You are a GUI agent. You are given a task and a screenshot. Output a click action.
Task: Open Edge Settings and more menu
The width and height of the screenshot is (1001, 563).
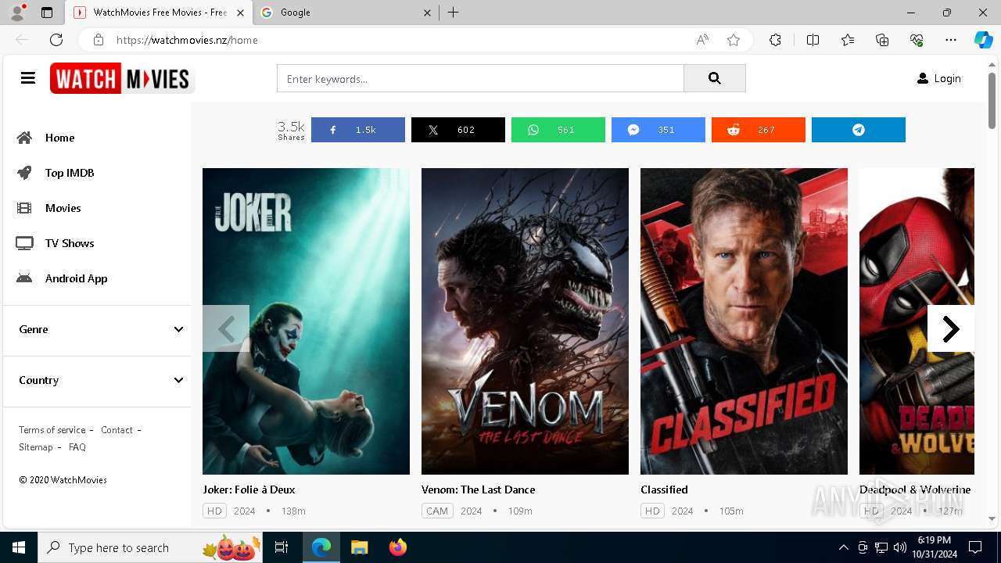click(x=951, y=40)
